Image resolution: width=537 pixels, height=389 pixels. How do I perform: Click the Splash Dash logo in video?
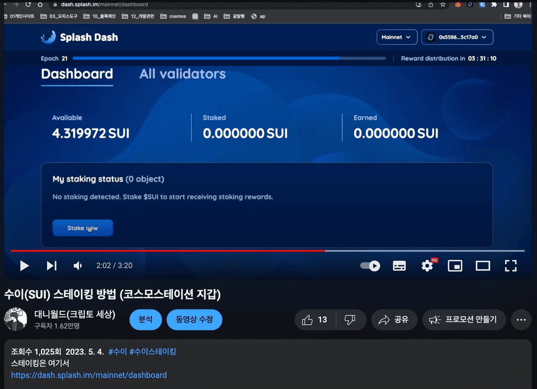pos(79,37)
